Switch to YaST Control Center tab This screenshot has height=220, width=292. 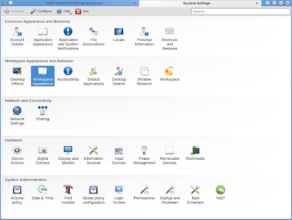74,3
